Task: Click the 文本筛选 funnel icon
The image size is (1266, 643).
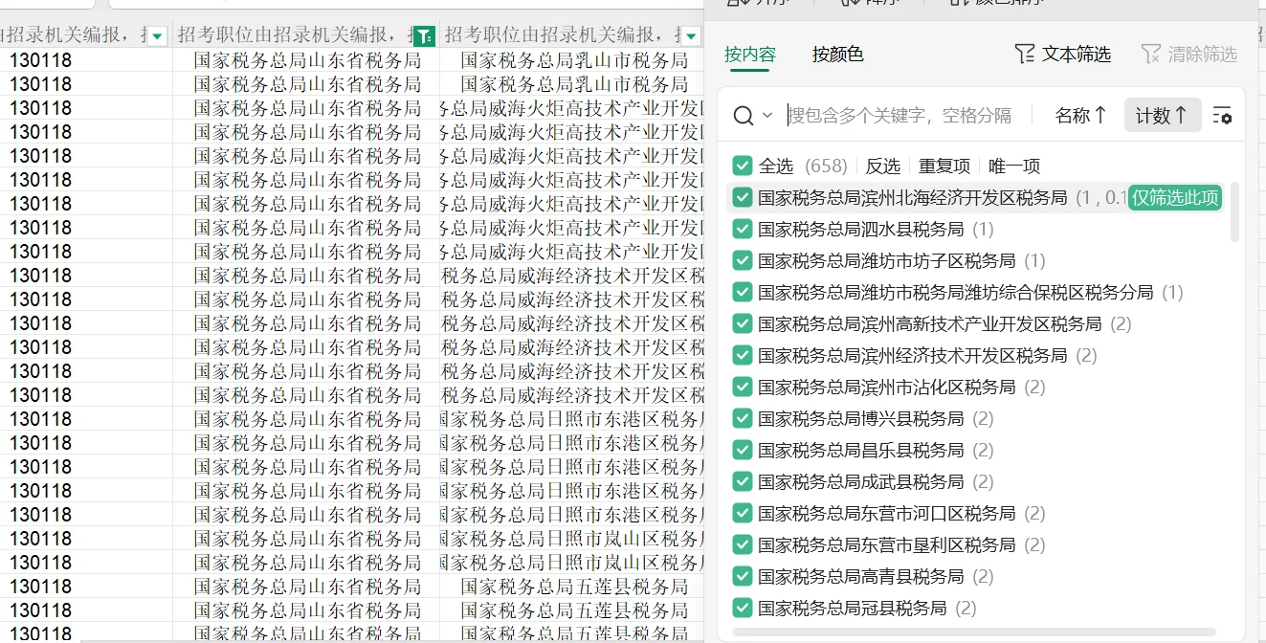Action: click(x=1025, y=55)
